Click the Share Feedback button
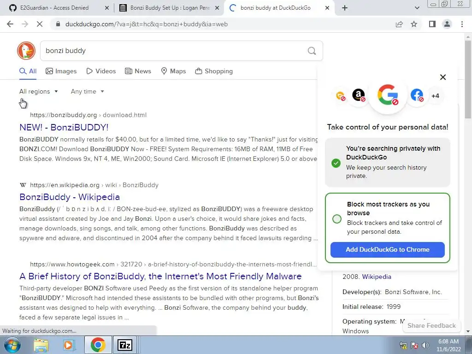The image size is (472, 354). point(431,325)
